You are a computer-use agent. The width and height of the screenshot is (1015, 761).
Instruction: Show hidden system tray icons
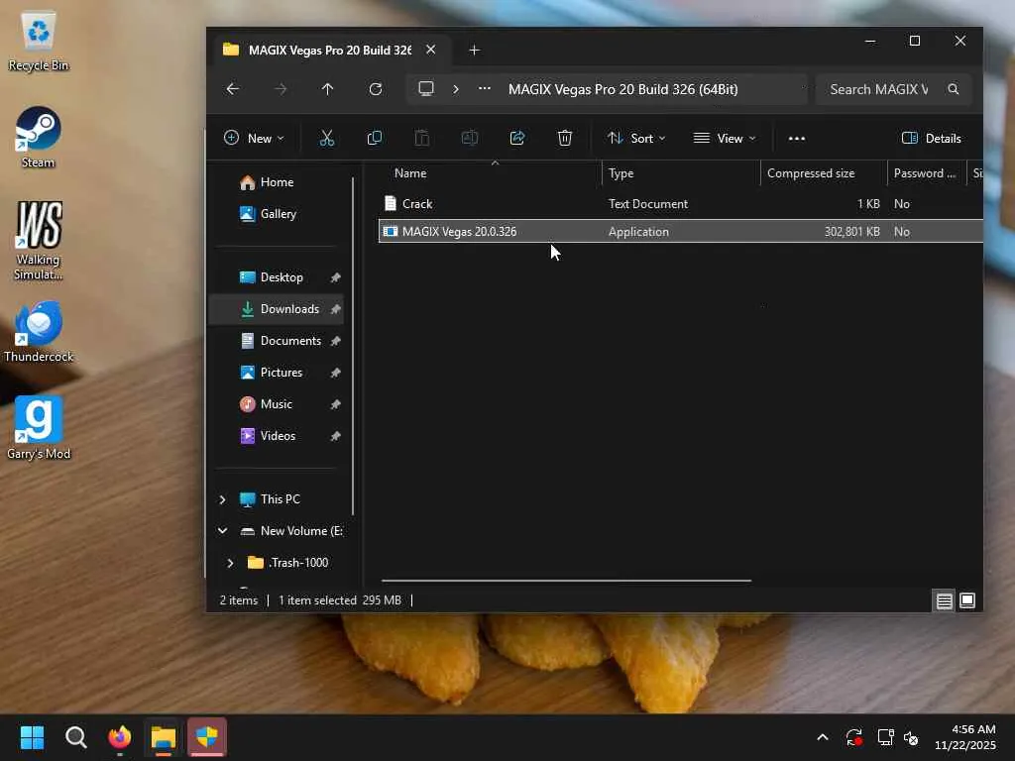pyautogui.click(x=823, y=737)
